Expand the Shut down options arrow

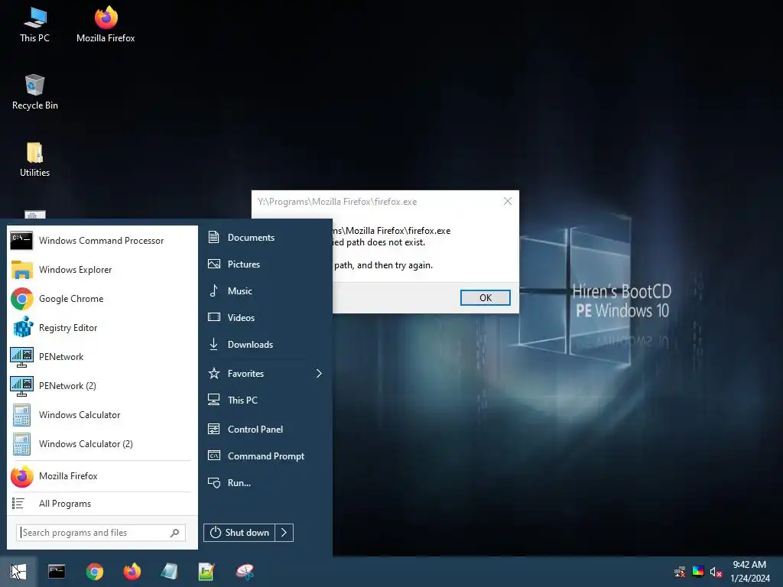click(x=284, y=533)
